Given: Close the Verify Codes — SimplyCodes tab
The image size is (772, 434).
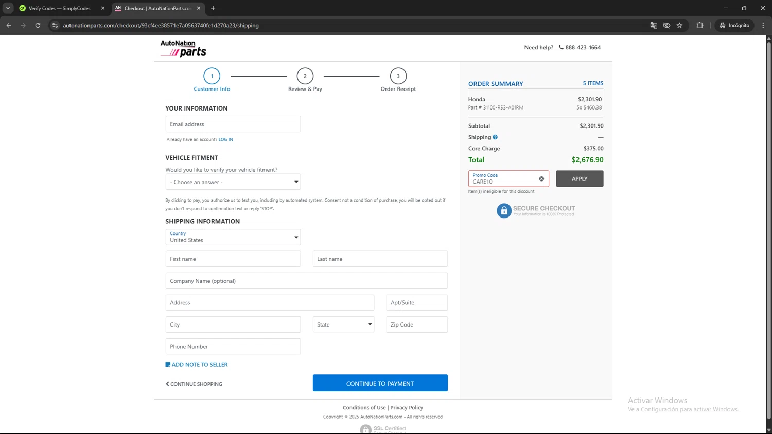Looking at the screenshot, I should pyautogui.click(x=103, y=8).
